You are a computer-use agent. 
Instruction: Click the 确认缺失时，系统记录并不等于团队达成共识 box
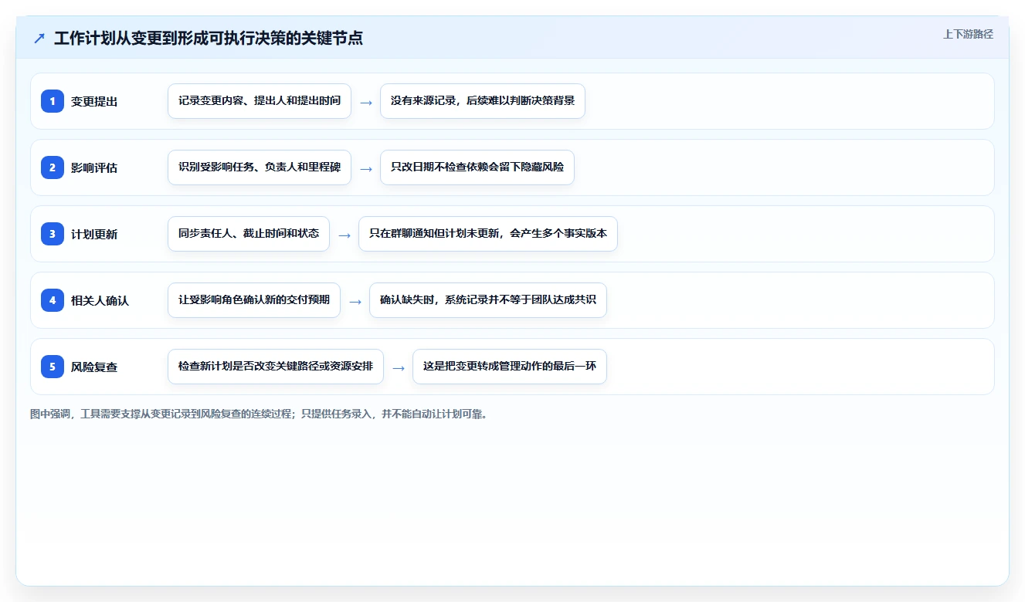488,300
